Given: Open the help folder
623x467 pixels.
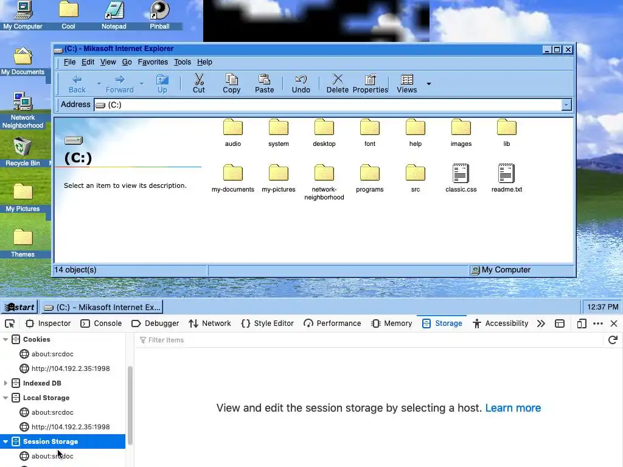Looking at the screenshot, I should tap(416, 133).
